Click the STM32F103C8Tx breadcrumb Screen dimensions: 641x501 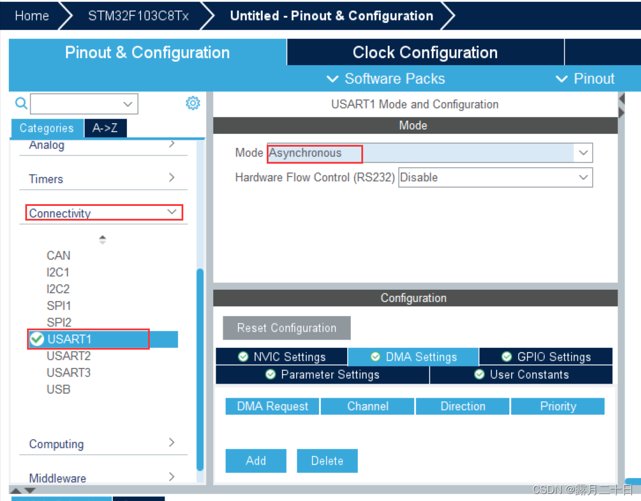point(138,15)
